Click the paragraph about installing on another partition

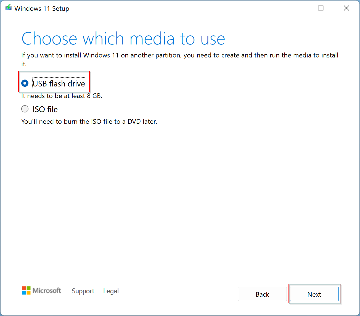click(x=180, y=59)
